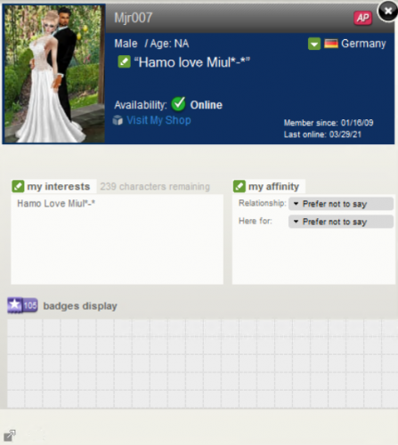Toggle the green Online availability checkmark

pos(178,104)
